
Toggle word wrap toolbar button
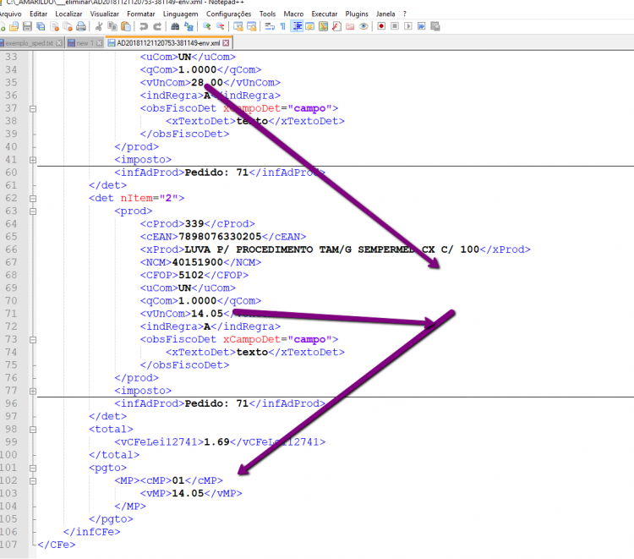coord(270,27)
